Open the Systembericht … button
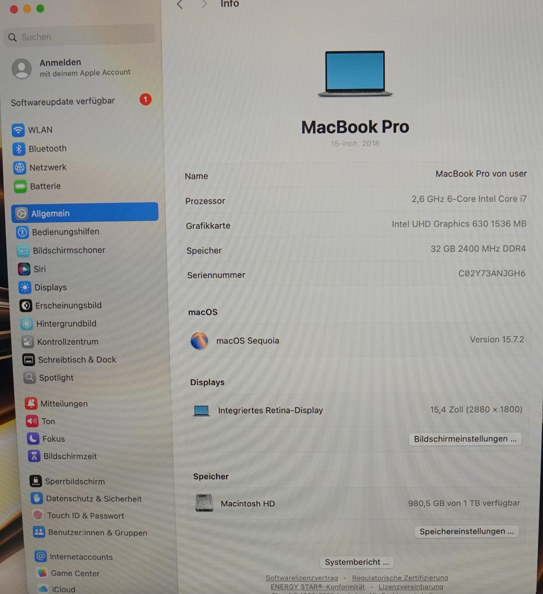Viewport: 543px width, 594px height. coord(357,562)
